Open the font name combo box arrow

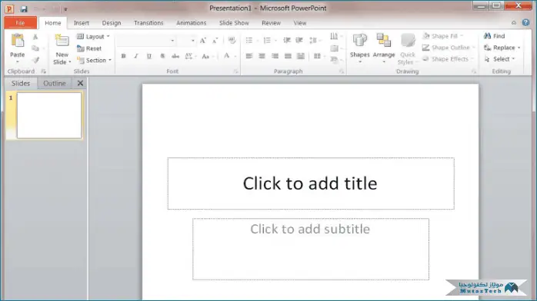(172, 41)
